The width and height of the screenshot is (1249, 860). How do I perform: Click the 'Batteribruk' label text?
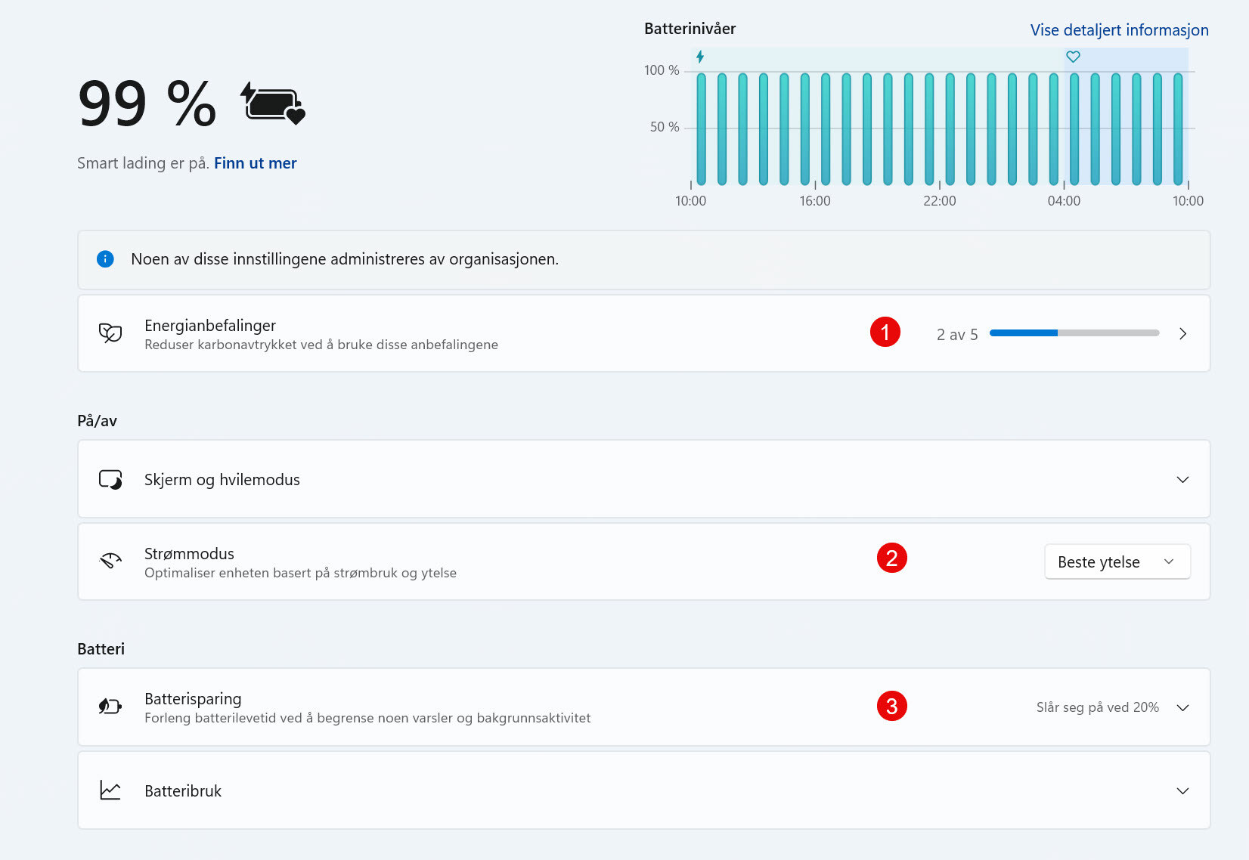(183, 791)
